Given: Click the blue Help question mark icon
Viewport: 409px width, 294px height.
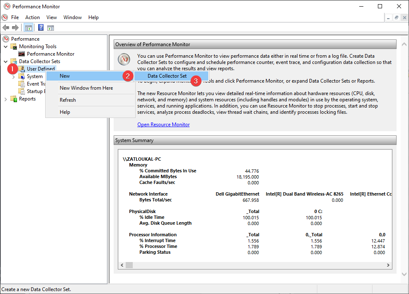Looking at the screenshot, I should point(41,28).
